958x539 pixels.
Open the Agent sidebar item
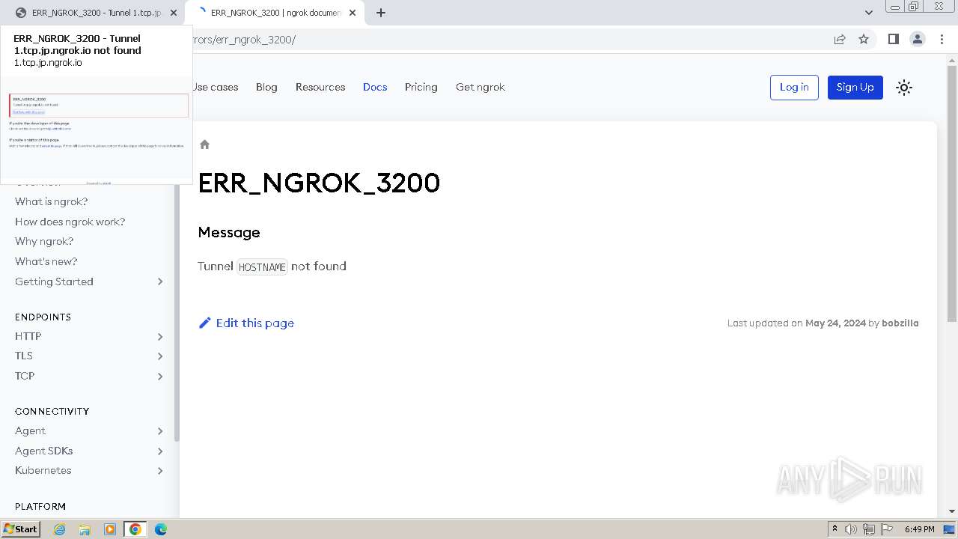pos(31,430)
